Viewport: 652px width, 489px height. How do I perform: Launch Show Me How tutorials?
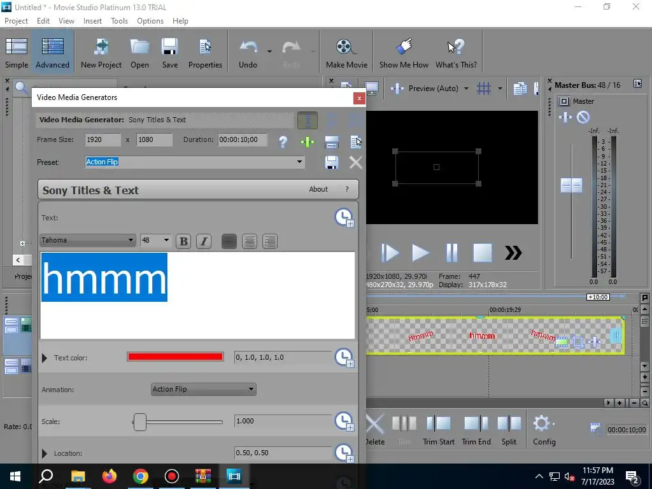tap(403, 53)
